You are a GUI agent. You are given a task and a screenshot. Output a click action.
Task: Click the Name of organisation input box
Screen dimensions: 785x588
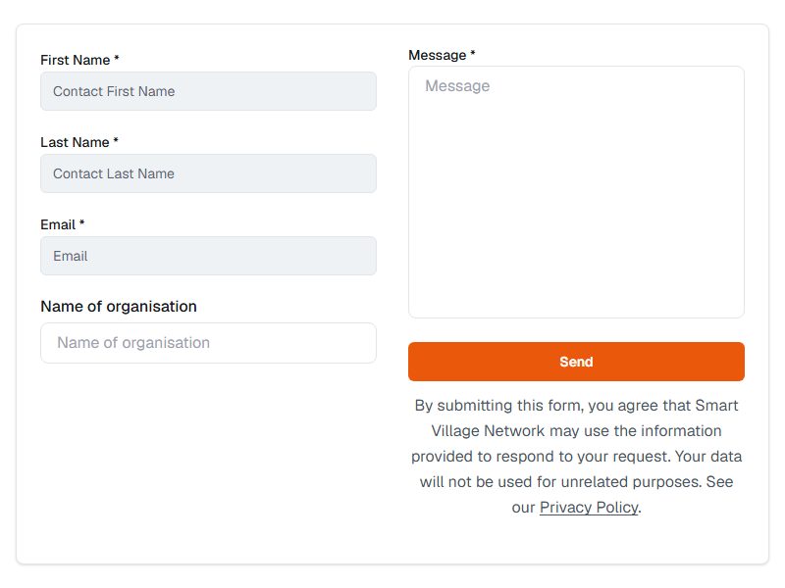[208, 343]
